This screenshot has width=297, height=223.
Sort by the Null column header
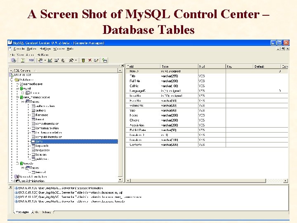[x=212, y=66]
